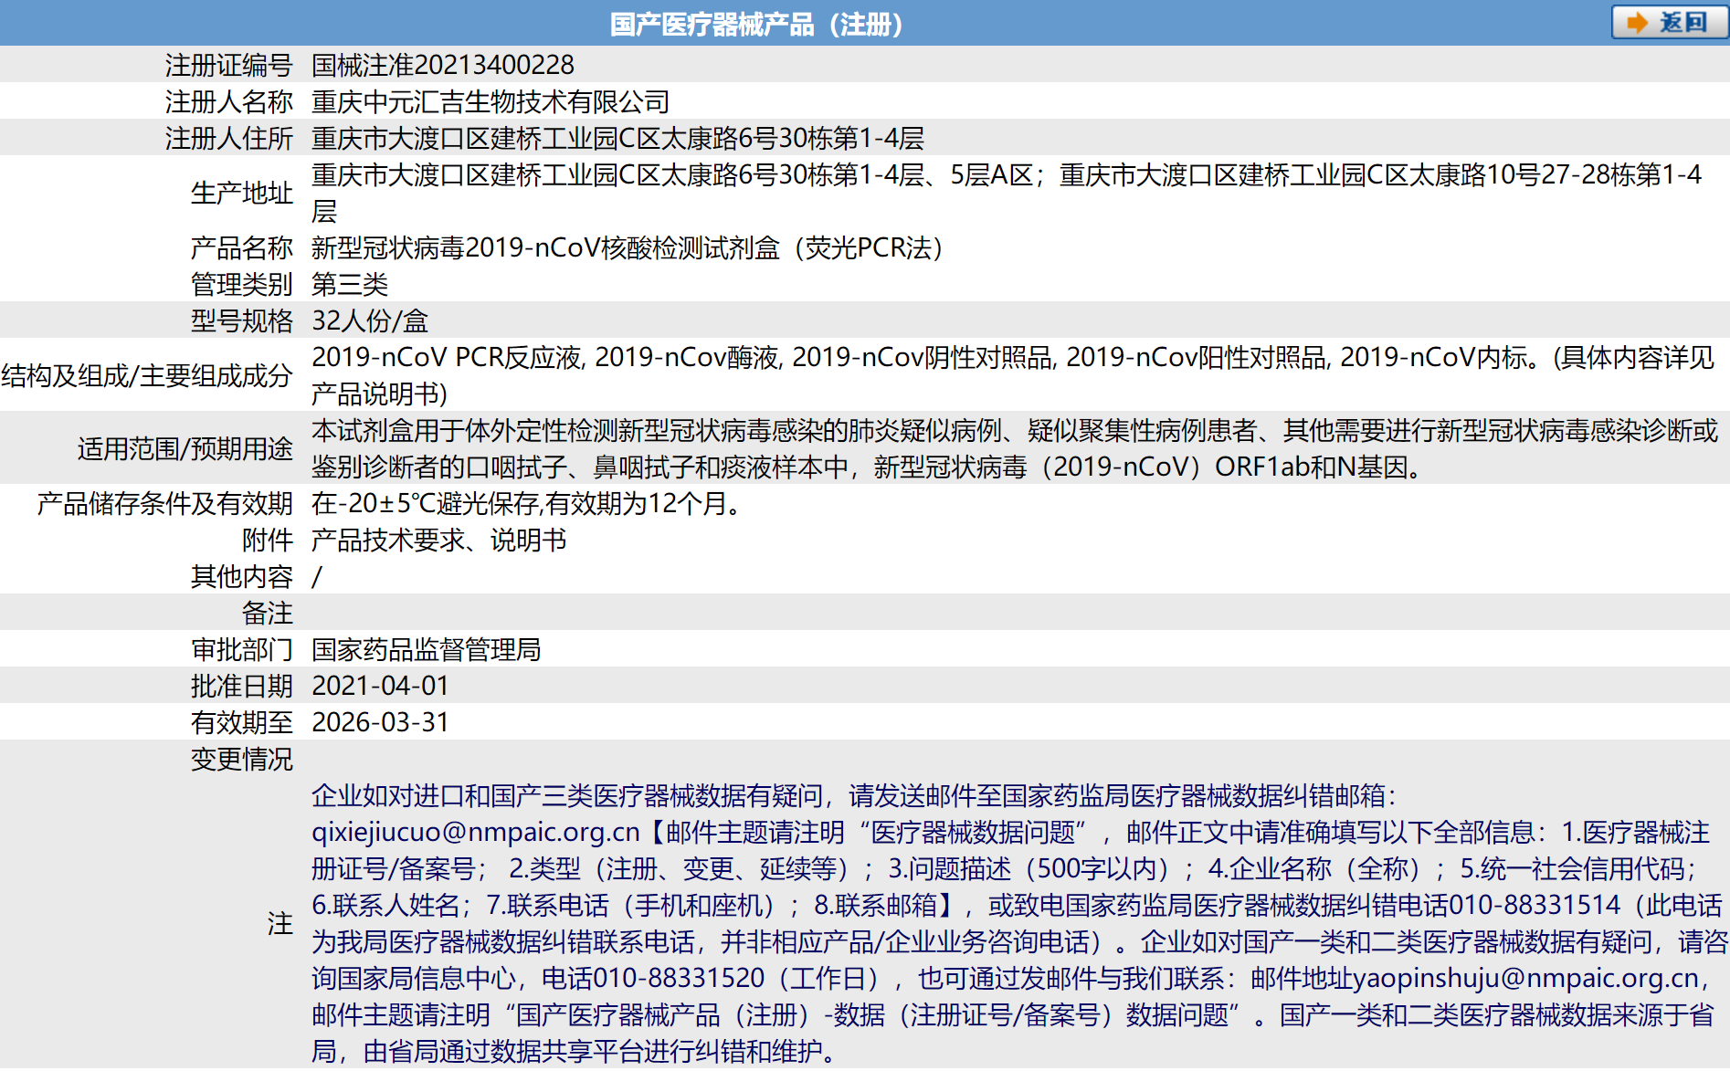Click expiry date 2026-03-31
The width and height of the screenshot is (1730, 1071).
click(380, 722)
